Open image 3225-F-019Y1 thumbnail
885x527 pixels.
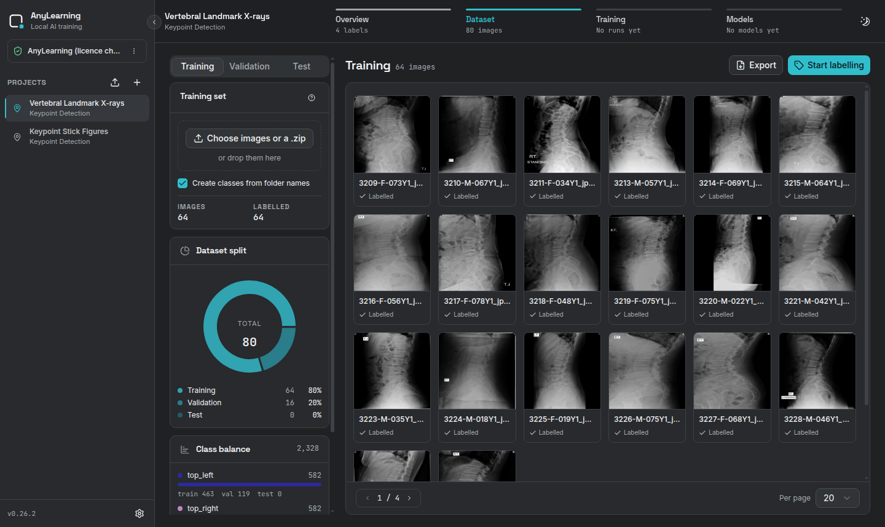click(562, 371)
